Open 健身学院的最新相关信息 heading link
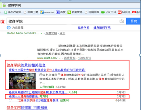Image resolution: width=141 pixels, height=110 pixels. tap(26, 65)
